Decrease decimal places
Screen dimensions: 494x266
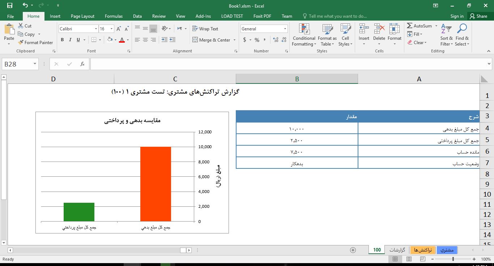click(x=284, y=40)
